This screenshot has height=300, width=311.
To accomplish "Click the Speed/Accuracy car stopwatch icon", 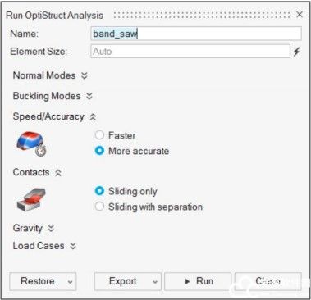I will point(31,143).
